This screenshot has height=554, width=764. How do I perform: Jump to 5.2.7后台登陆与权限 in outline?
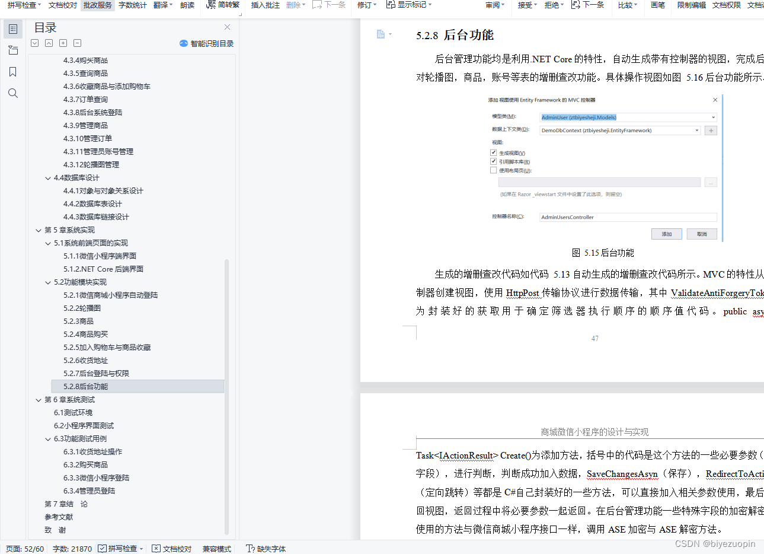point(96,374)
